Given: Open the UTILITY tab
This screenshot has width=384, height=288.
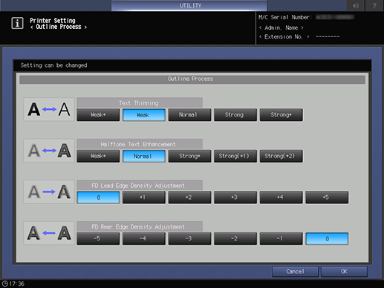Looking at the screenshot, I should pyautogui.click(x=189, y=5).
